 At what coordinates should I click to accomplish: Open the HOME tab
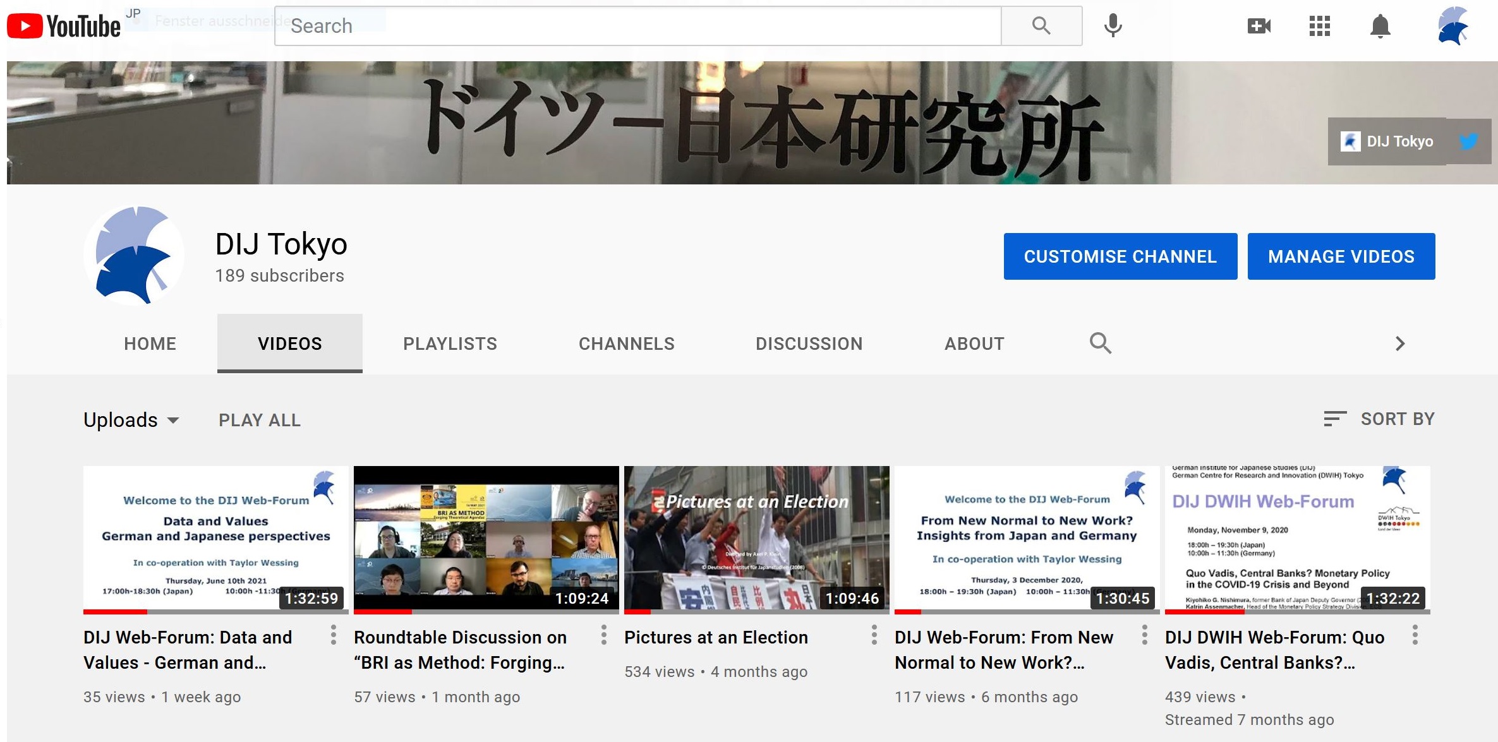point(150,344)
